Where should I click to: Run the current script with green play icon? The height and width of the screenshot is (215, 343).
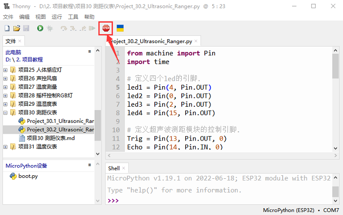point(40,29)
